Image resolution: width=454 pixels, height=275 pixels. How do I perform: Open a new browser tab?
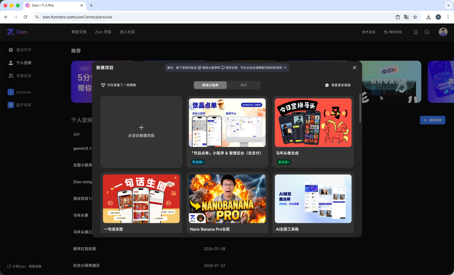(x=91, y=5)
